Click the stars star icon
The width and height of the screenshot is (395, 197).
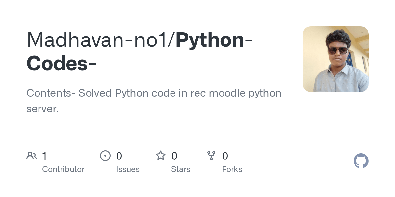pyautogui.click(x=161, y=155)
